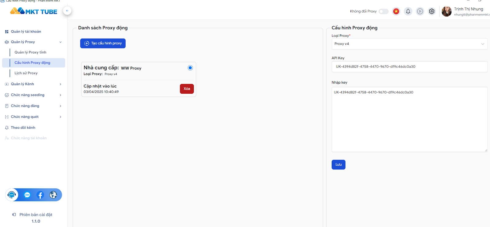Click the Quản lý Proxy layers icon
The image size is (490, 227).
tap(7, 42)
